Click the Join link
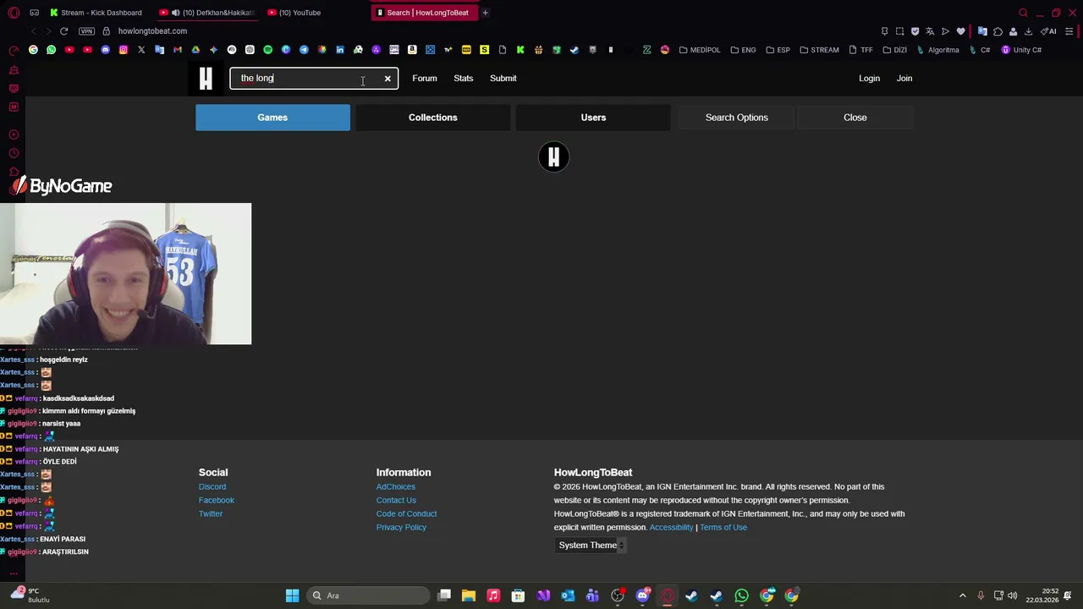This screenshot has width=1083, height=609. (x=904, y=78)
